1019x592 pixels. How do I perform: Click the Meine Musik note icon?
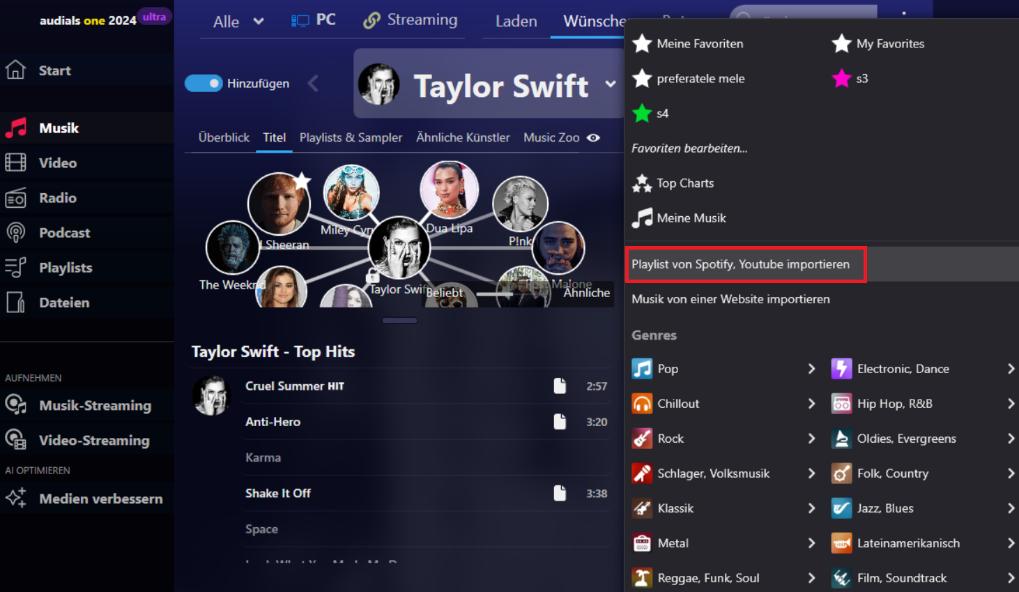click(642, 218)
